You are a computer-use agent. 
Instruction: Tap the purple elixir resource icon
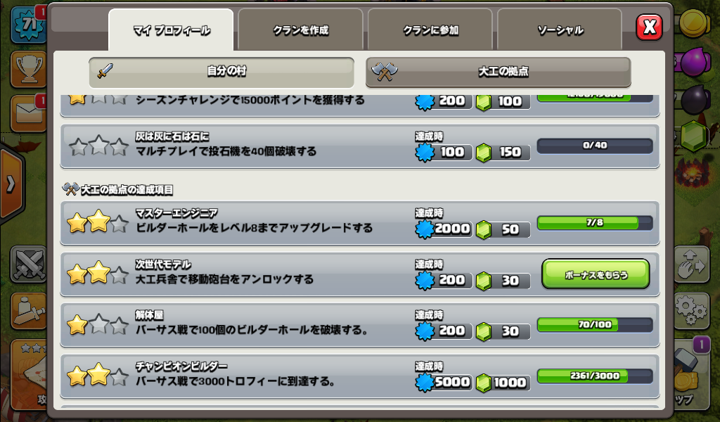click(695, 61)
